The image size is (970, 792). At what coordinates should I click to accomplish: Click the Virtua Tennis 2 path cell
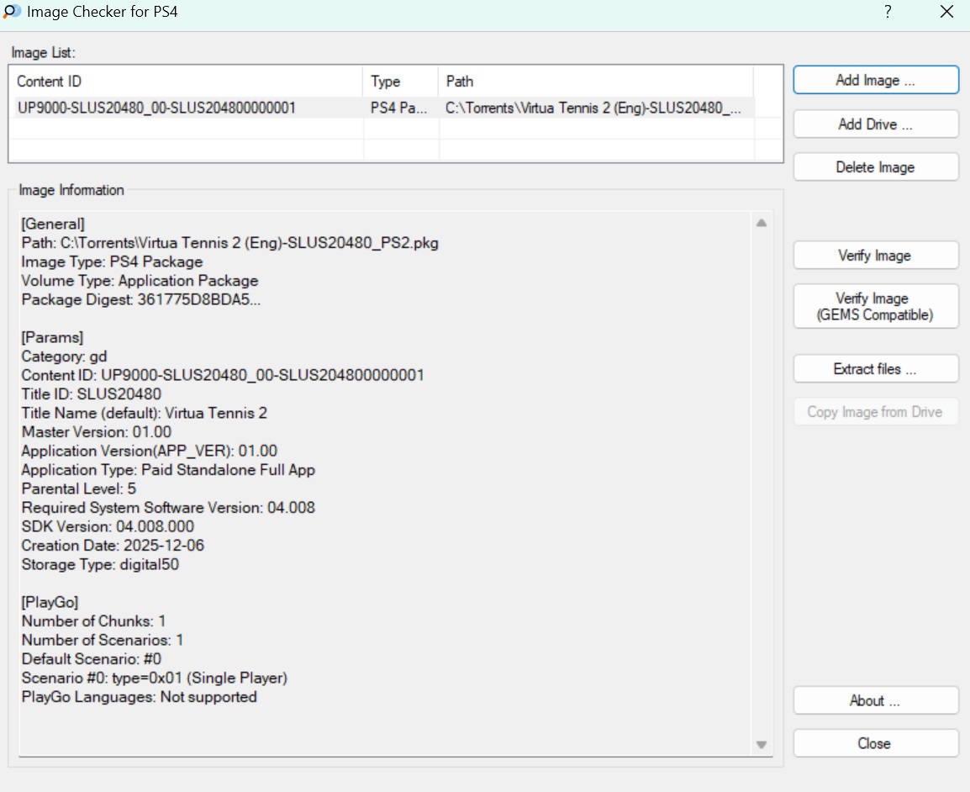pos(593,108)
